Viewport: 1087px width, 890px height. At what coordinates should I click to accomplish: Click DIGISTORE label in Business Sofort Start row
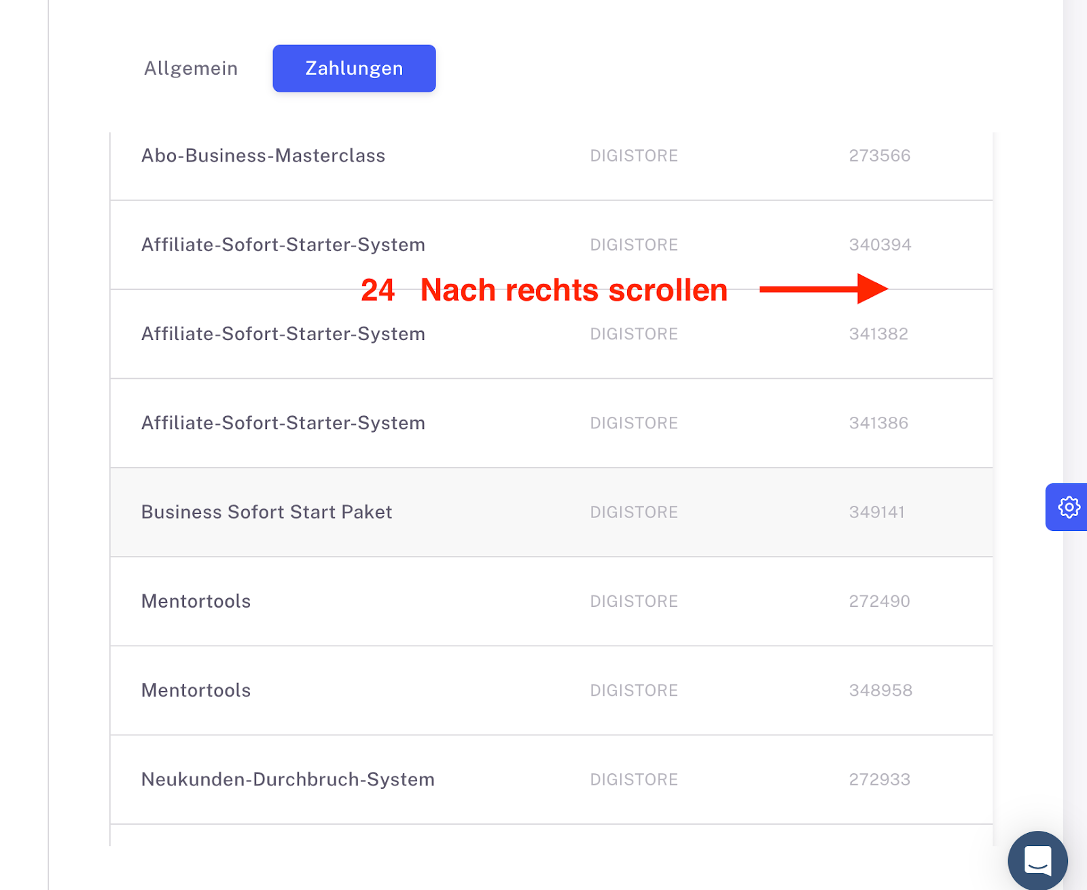coord(634,512)
